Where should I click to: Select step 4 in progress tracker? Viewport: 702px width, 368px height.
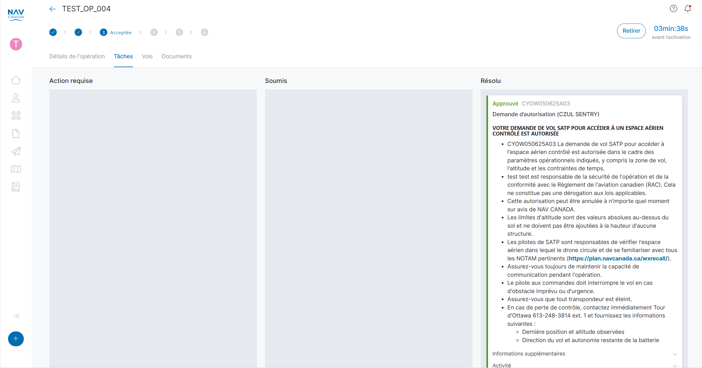click(154, 32)
